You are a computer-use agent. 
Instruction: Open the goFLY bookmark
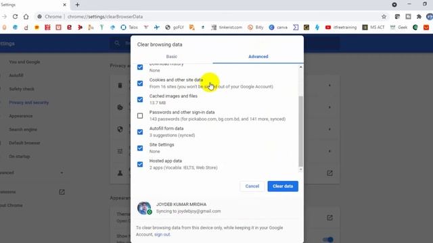(175, 27)
